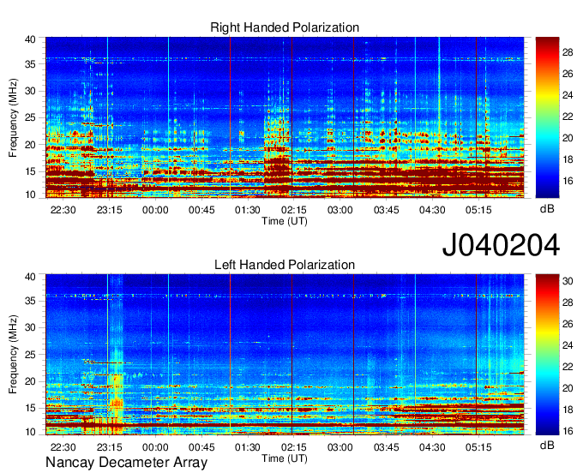Click the '03:00' tick in the bottom panel
Screen dimensions: 583x473
340,447
